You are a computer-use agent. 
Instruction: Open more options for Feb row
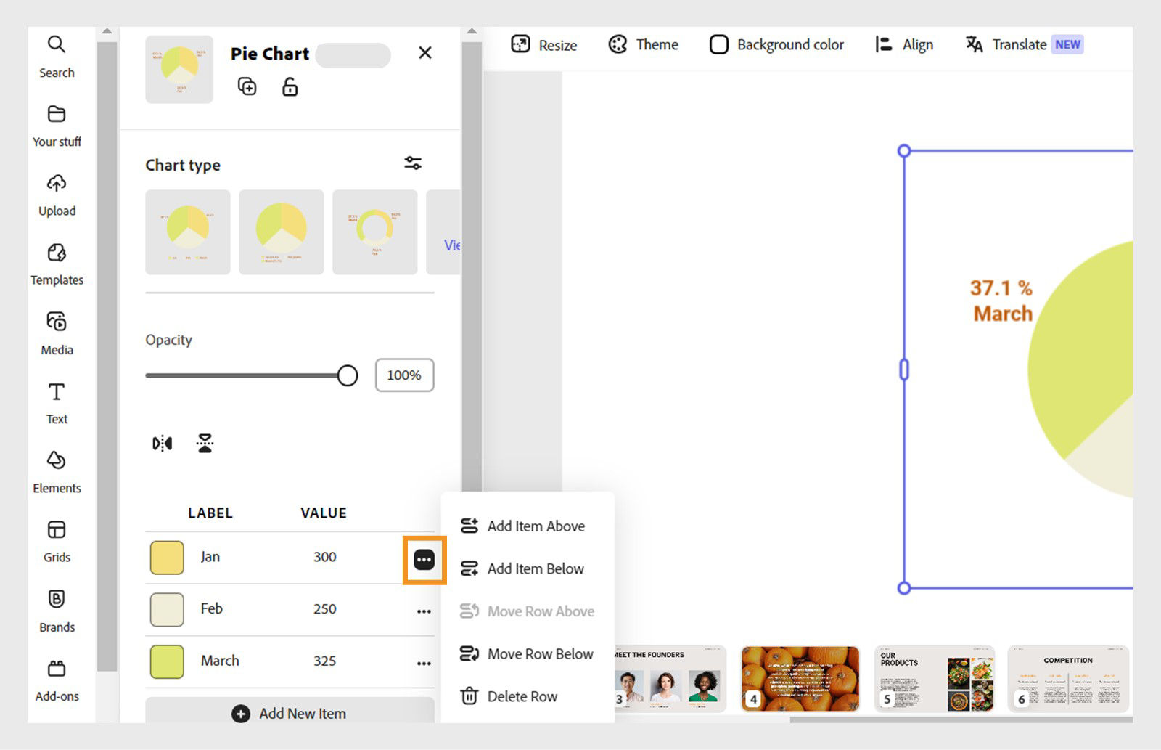pos(424,611)
